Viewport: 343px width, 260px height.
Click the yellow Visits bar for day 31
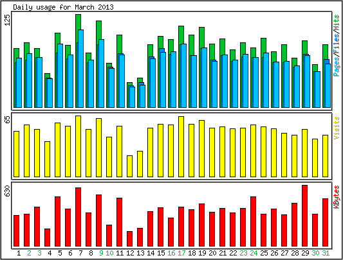325,156
